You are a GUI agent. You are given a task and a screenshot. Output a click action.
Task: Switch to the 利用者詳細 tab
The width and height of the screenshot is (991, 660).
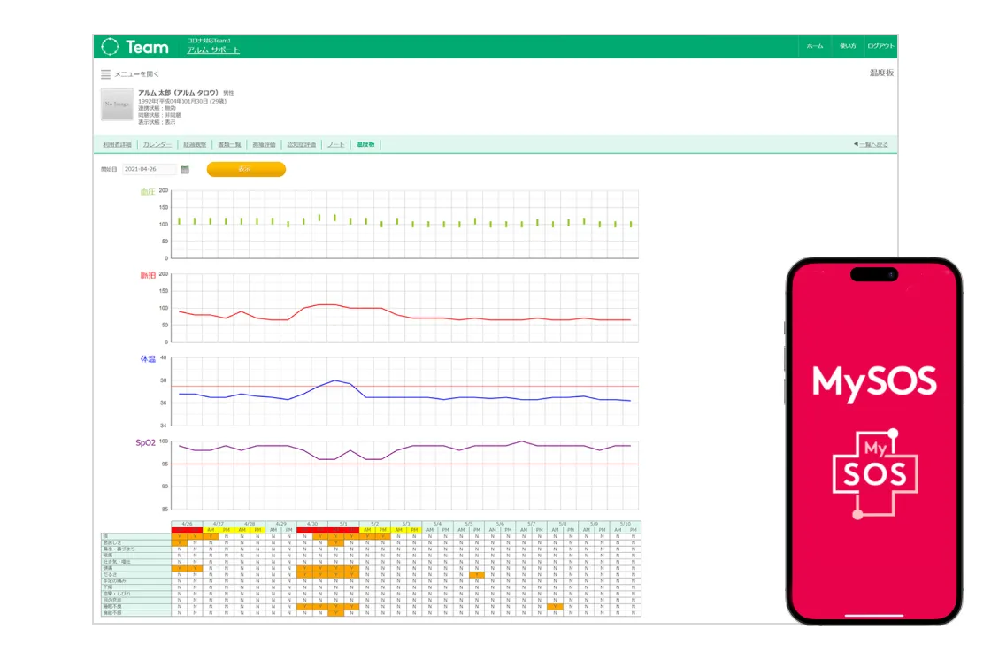(x=117, y=144)
